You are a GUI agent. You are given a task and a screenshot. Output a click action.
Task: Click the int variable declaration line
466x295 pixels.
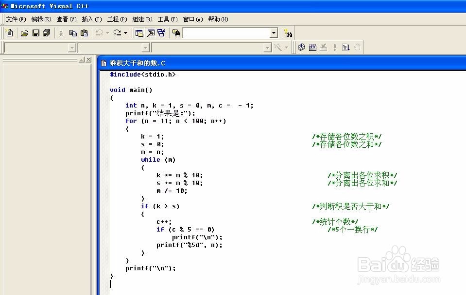[190, 106]
